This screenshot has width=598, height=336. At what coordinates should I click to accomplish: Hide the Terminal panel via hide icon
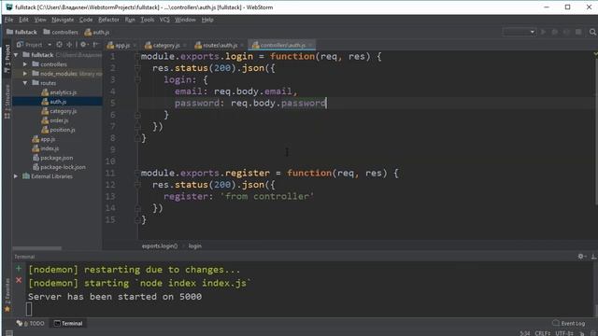pyautogui.click(x=593, y=257)
